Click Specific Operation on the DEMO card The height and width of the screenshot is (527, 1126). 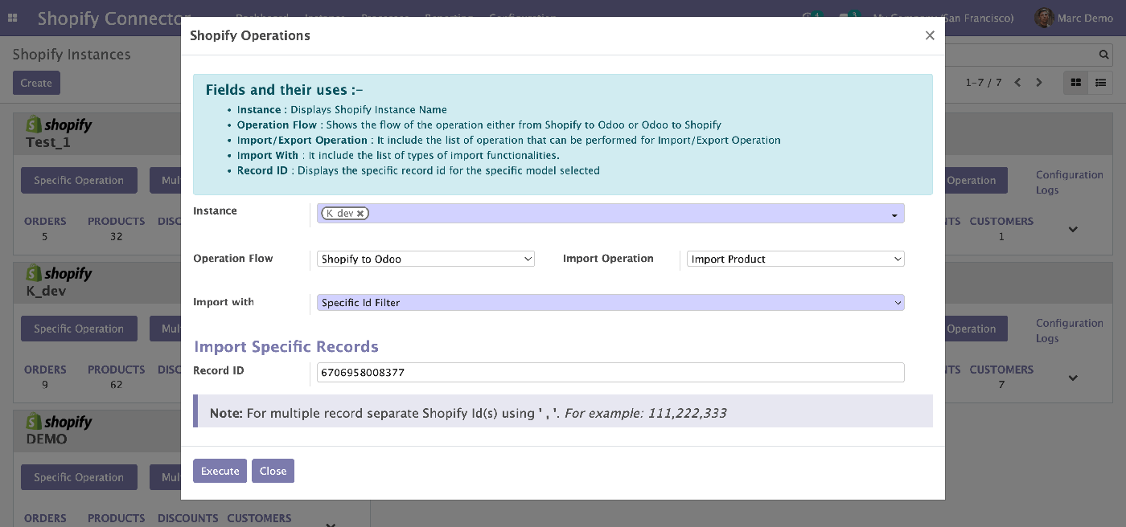coord(79,477)
